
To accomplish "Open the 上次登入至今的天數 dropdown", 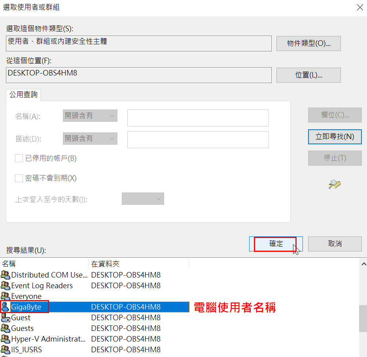I will click(x=143, y=199).
